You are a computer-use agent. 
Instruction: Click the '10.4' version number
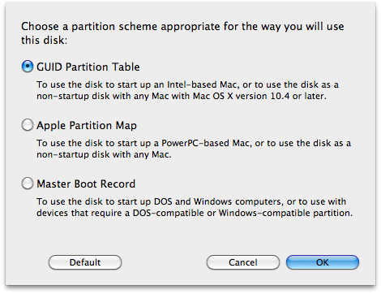(280, 96)
